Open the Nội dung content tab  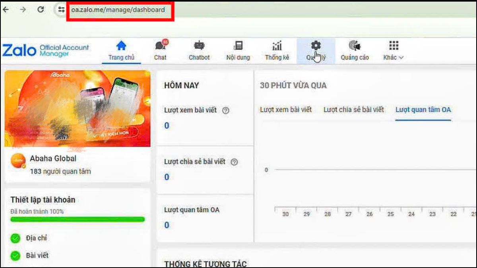click(x=238, y=51)
